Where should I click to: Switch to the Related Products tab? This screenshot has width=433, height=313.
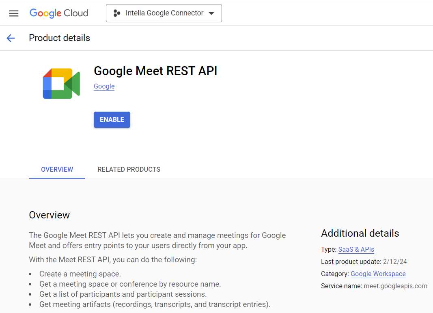point(129,169)
